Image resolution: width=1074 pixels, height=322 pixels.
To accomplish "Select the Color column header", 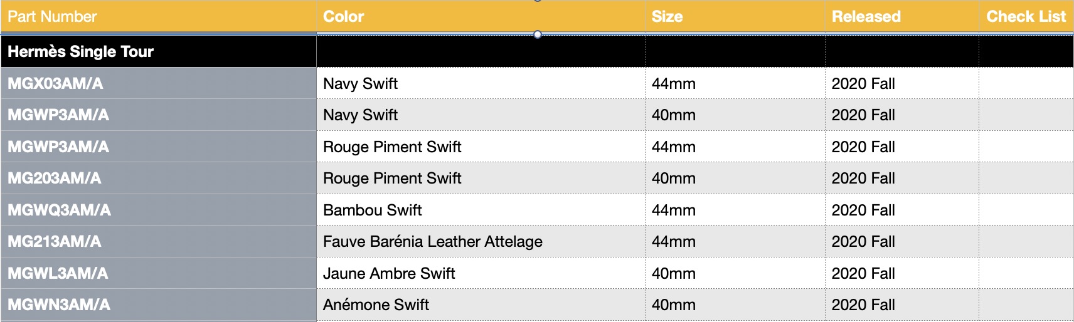I will [481, 16].
